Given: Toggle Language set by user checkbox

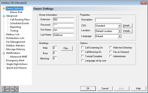Looking at the screenshot, I should click(83, 61).
